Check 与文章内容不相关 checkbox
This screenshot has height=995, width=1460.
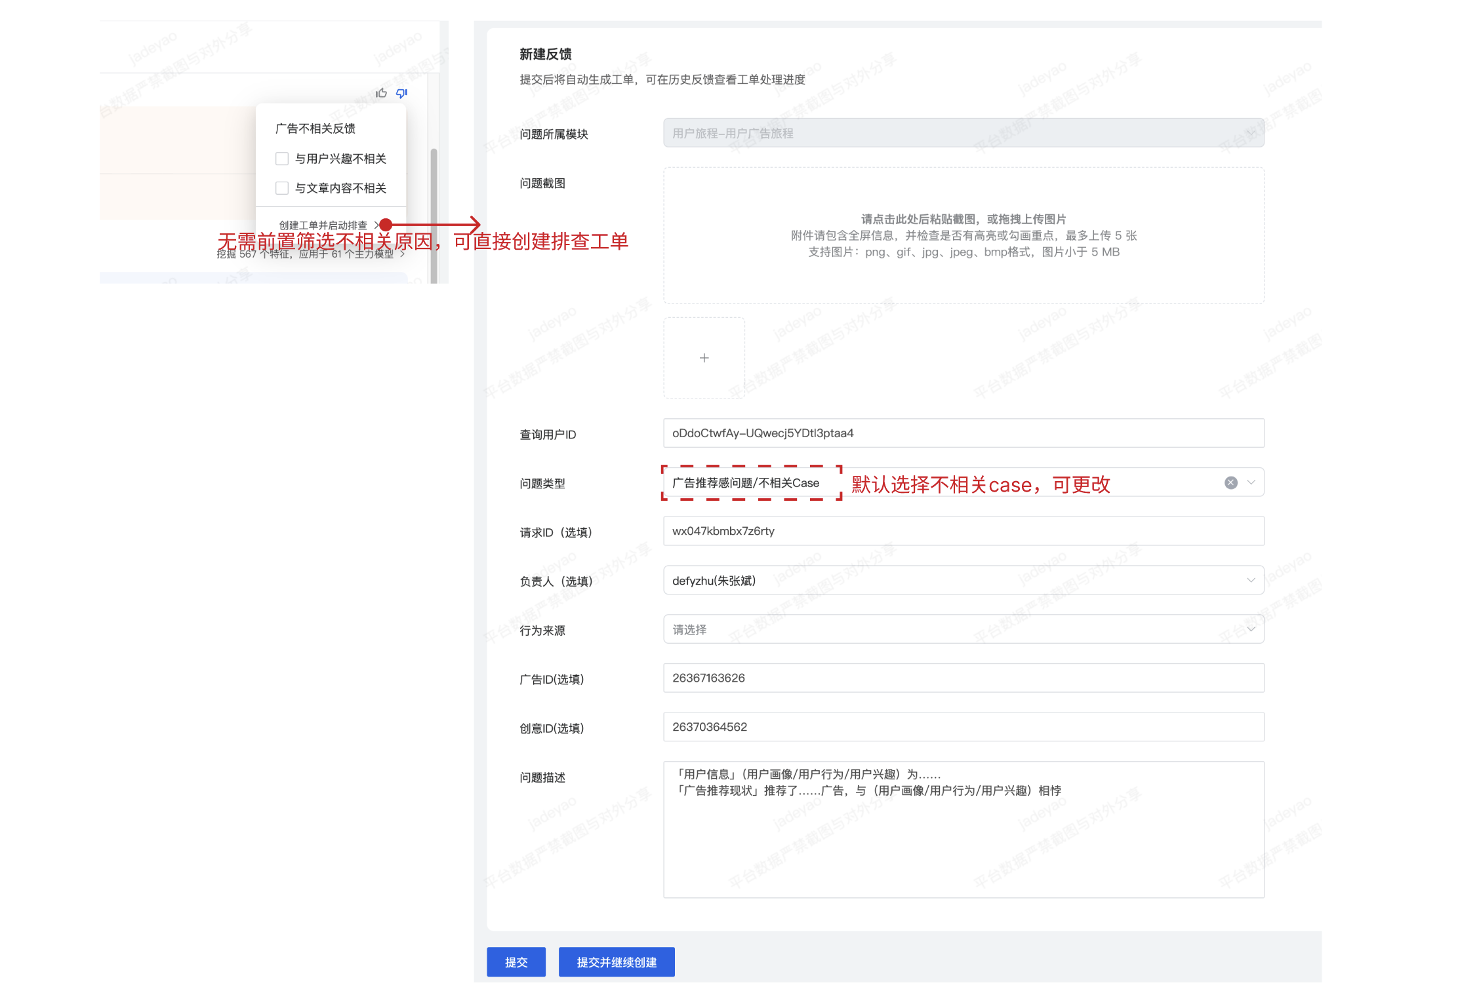pyautogui.click(x=282, y=188)
